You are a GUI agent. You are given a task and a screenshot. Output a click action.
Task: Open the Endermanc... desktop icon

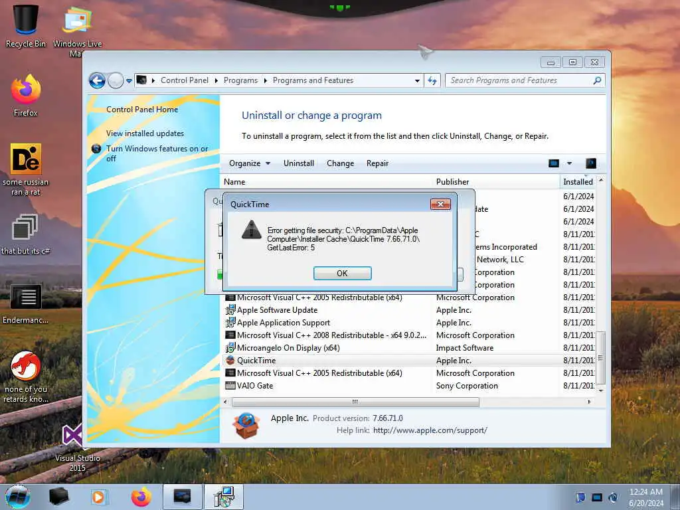(x=26, y=304)
